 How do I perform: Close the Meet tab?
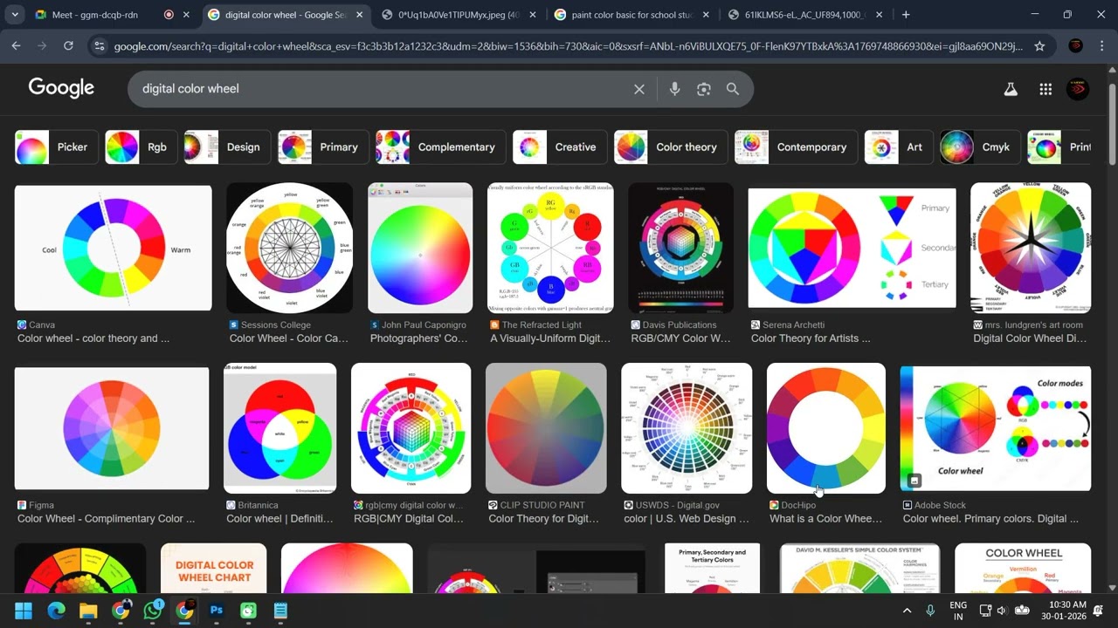pyautogui.click(x=186, y=15)
